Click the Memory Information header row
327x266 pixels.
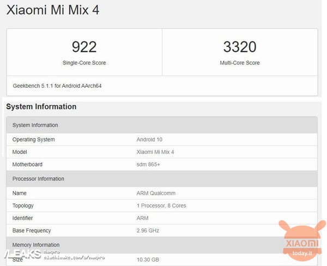[162, 245]
